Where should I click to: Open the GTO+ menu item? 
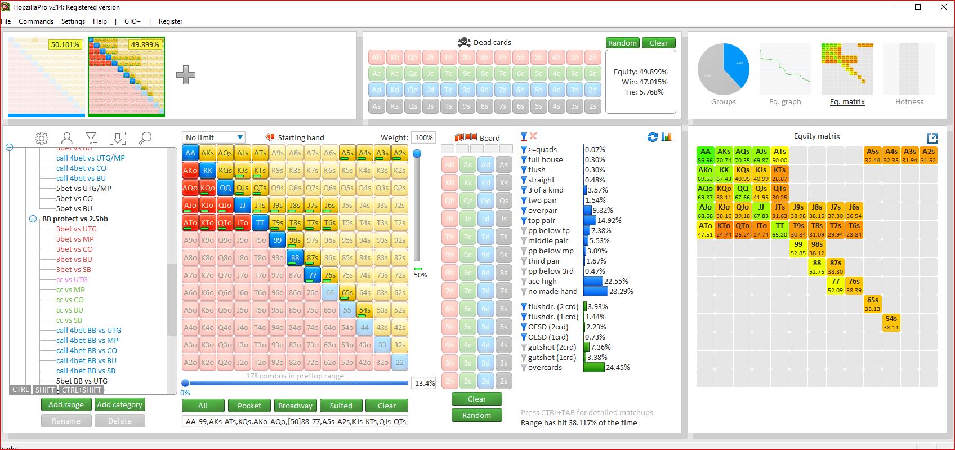(x=132, y=21)
